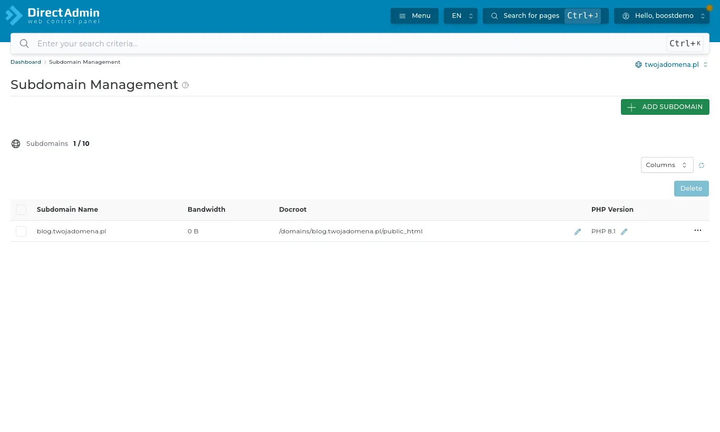
Task: Click the globe icon next to Subdomains
Action: (x=16, y=144)
